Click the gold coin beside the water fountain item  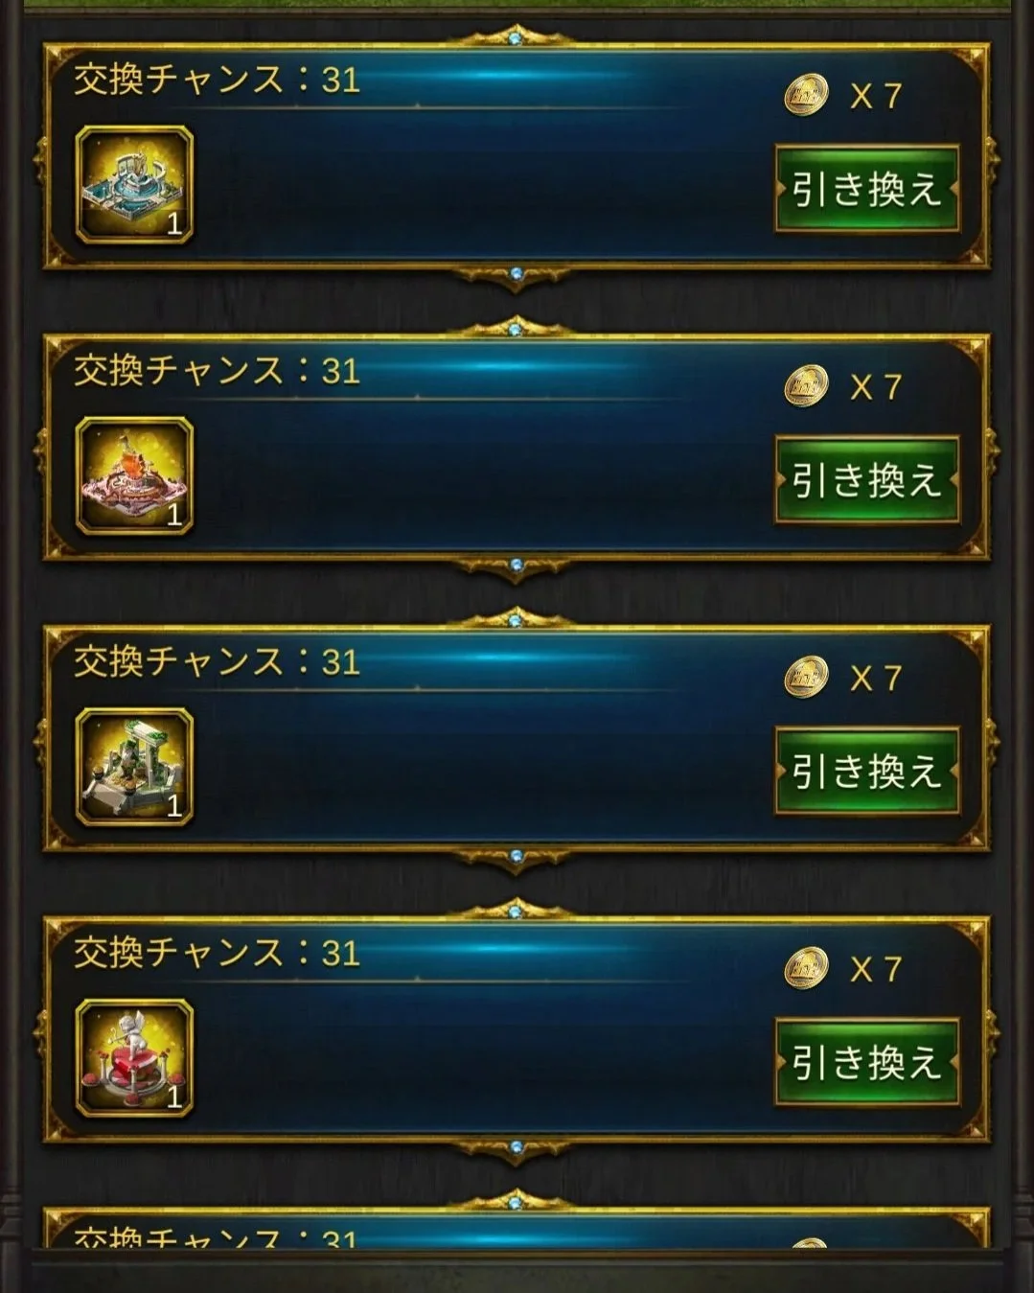coord(807,95)
